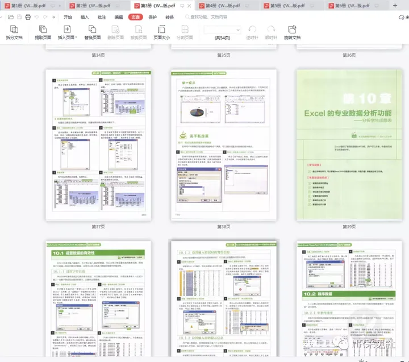Add a new tab with the plus button
This screenshot has width=409, height=362.
click(396, 5)
